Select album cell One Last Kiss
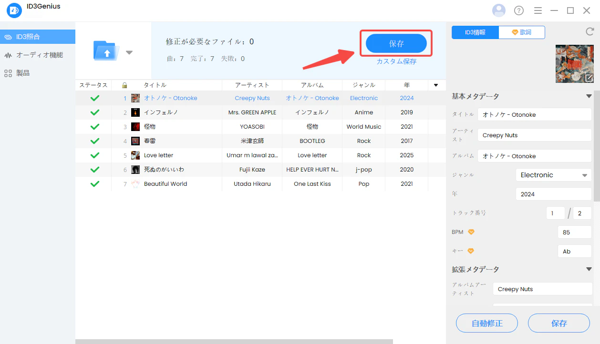Viewport: 600px width, 344px height. coord(312,184)
